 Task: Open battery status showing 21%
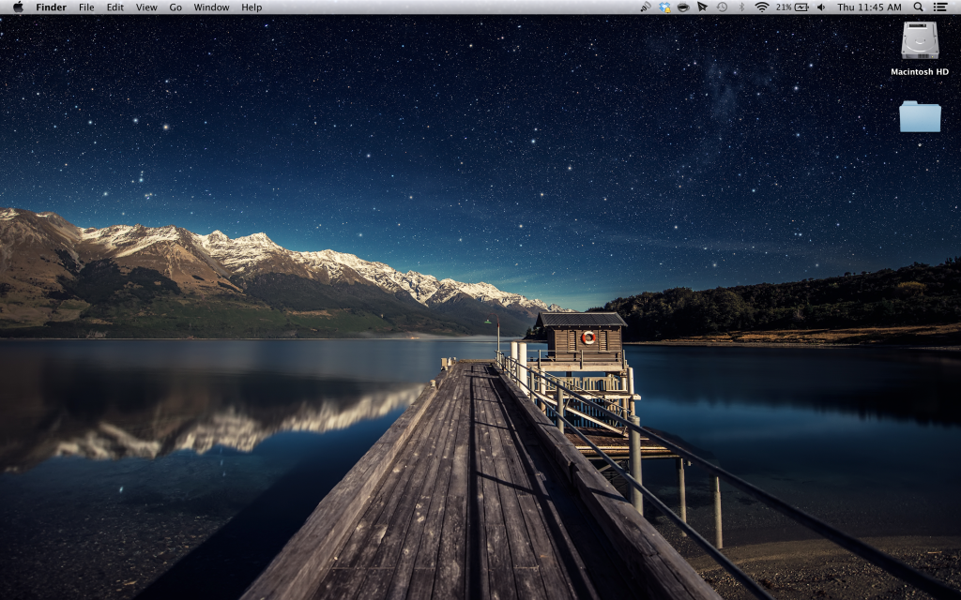tap(792, 7)
